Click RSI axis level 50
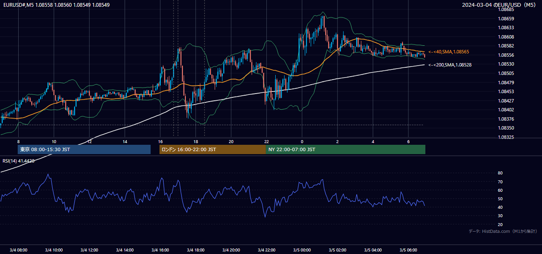This screenshot has width=542, height=254. pos(500,199)
